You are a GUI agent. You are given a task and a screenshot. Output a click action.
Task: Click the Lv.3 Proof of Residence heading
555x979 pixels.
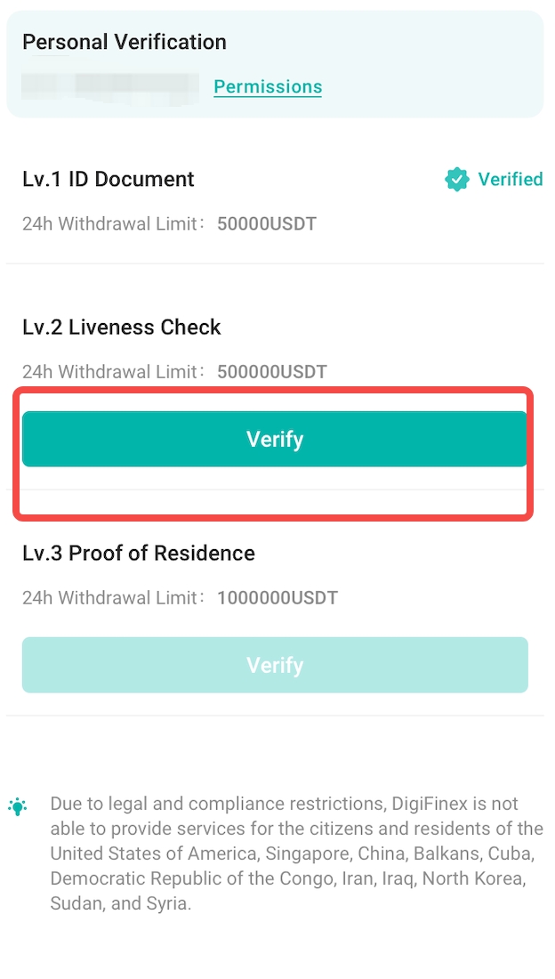[x=138, y=553]
